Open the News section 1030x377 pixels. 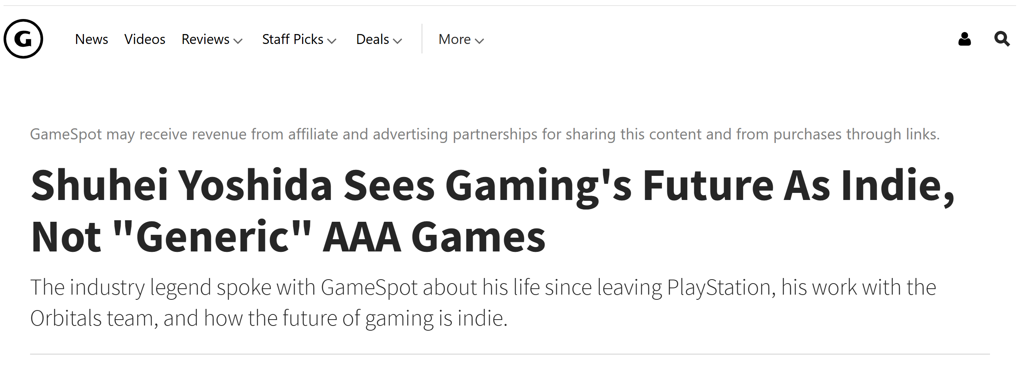(91, 39)
